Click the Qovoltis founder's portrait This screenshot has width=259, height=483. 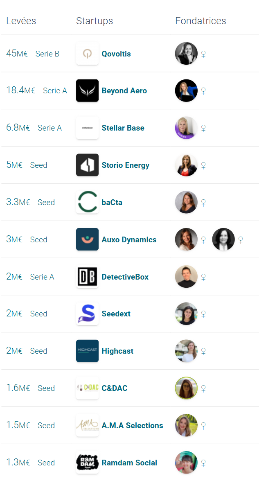point(186,54)
